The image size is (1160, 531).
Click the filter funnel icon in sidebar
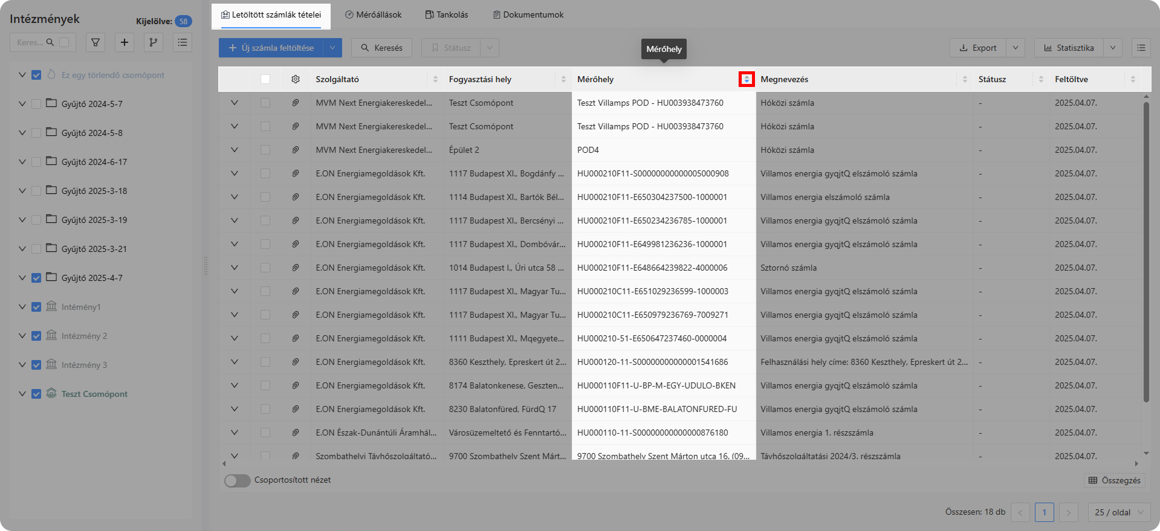point(96,42)
